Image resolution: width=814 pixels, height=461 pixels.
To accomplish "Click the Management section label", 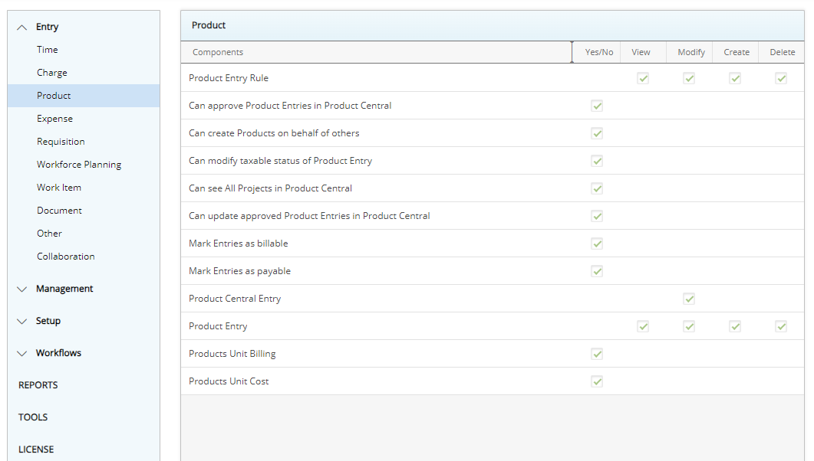I will coord(64,289).
